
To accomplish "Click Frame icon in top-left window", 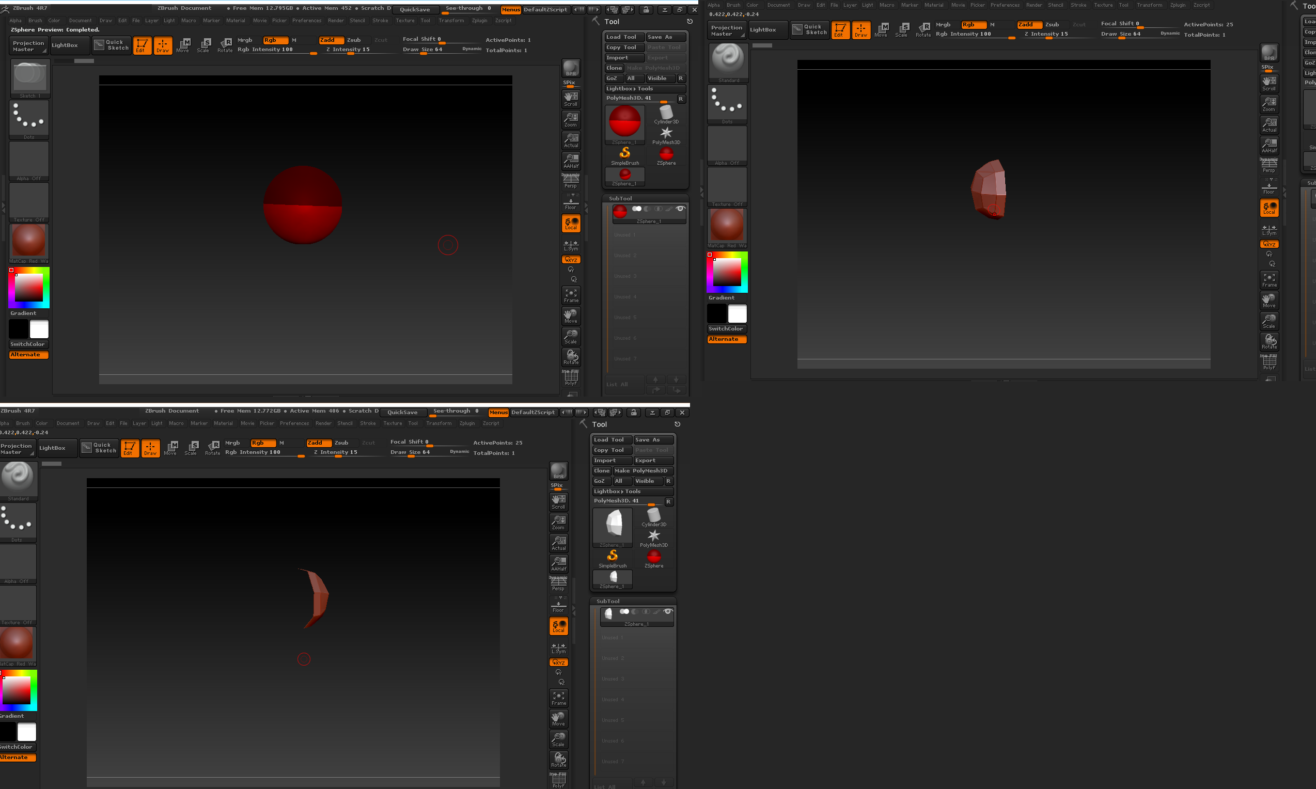I will pyautogui.click(x=571, y=295).
